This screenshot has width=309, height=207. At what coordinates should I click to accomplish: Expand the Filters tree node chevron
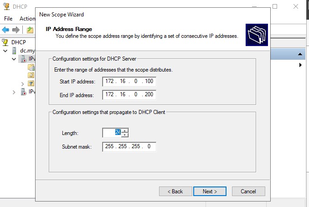pos(22,84)
